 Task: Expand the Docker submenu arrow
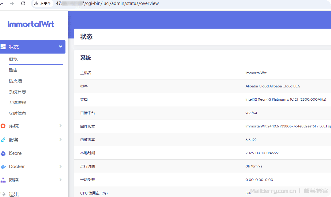[x=61, y=167]
